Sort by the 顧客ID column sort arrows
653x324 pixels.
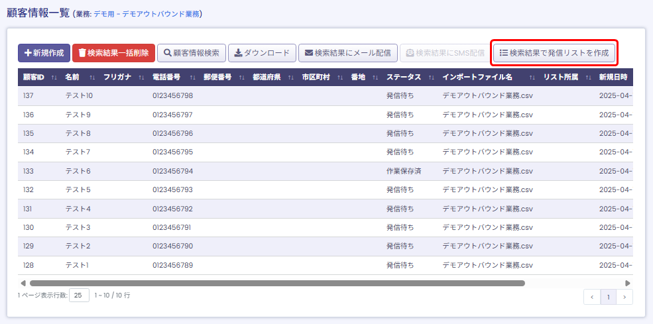(x=54, y=78)
